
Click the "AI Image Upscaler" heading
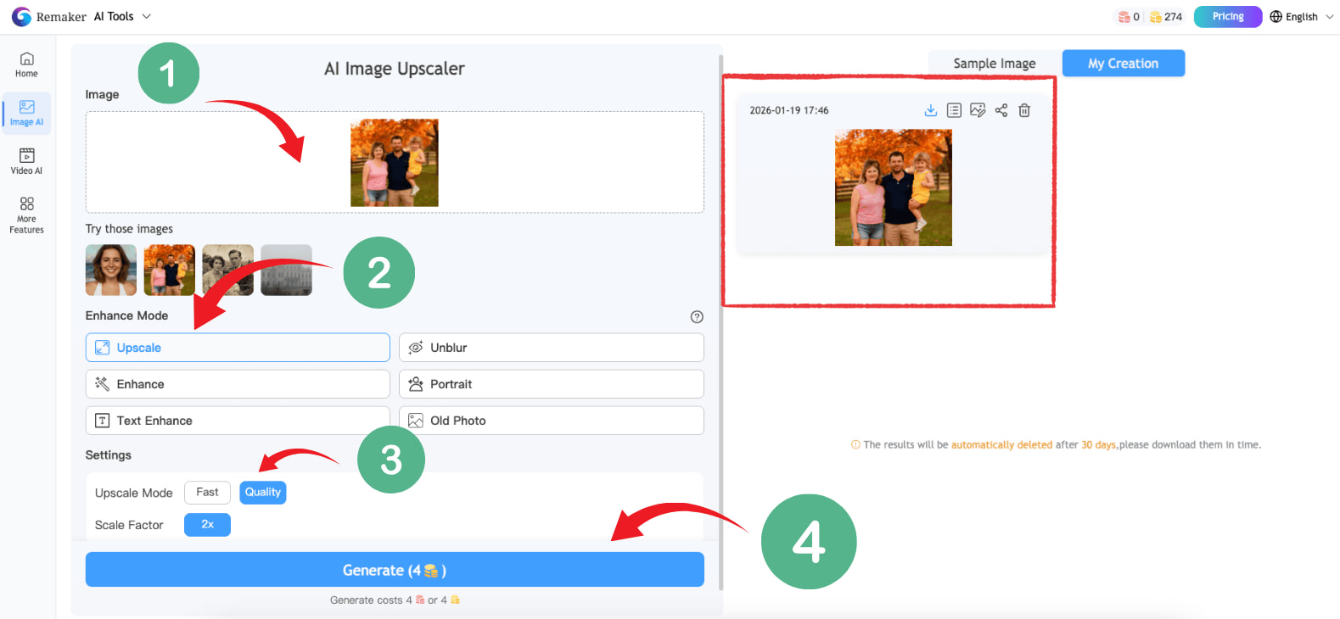pos(395,69)
